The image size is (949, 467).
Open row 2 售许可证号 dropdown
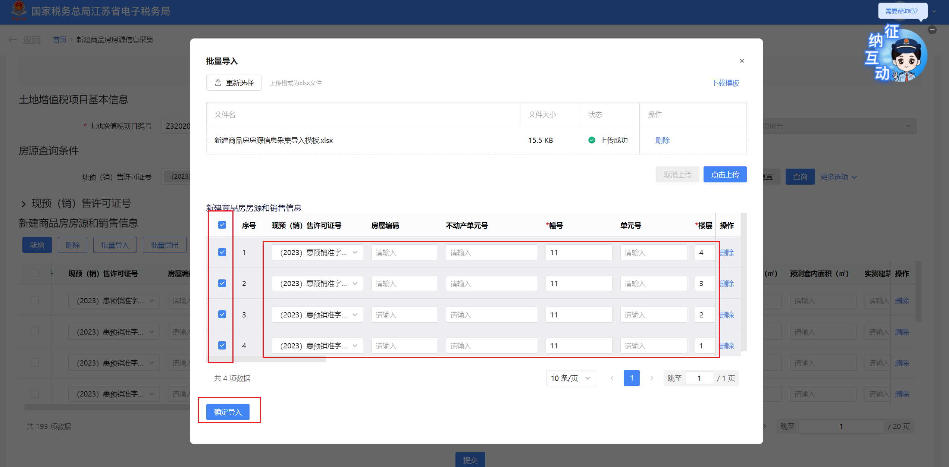coord(317,283)
